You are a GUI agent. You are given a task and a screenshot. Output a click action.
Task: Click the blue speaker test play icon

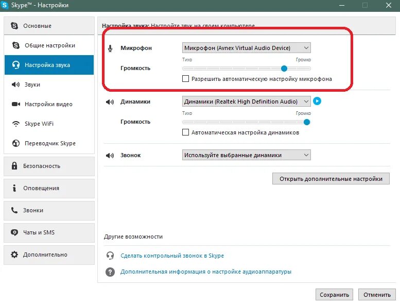coord(317,101)
